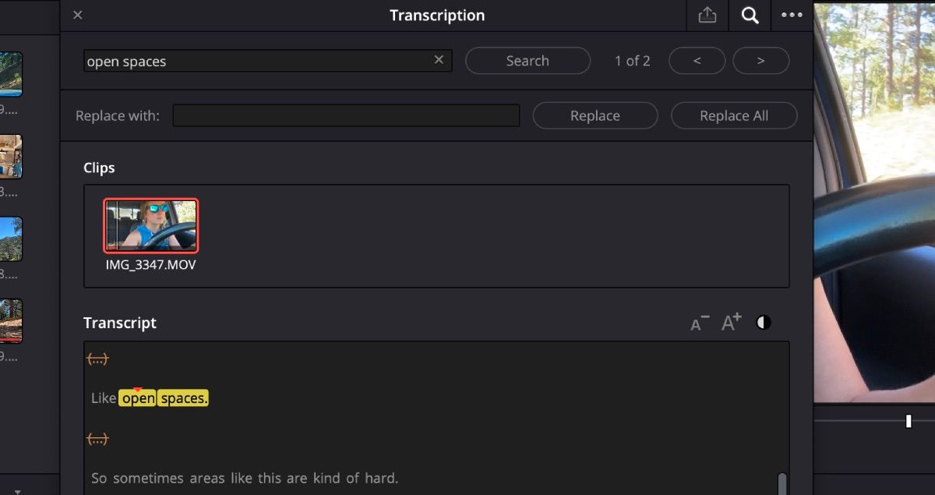
Task: Increase transcript font size with the A+ icon
Action: click(729, 321)
